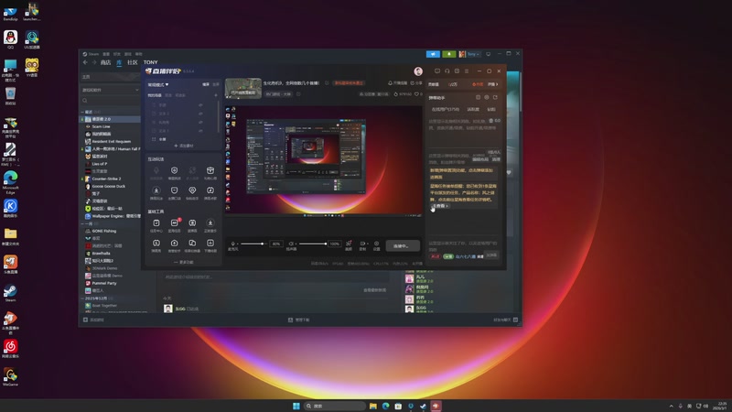The height and width of the screenshot is (412, 732).
Task: Expand 更多功能 in the tools panel
Action: pos(184,262)
